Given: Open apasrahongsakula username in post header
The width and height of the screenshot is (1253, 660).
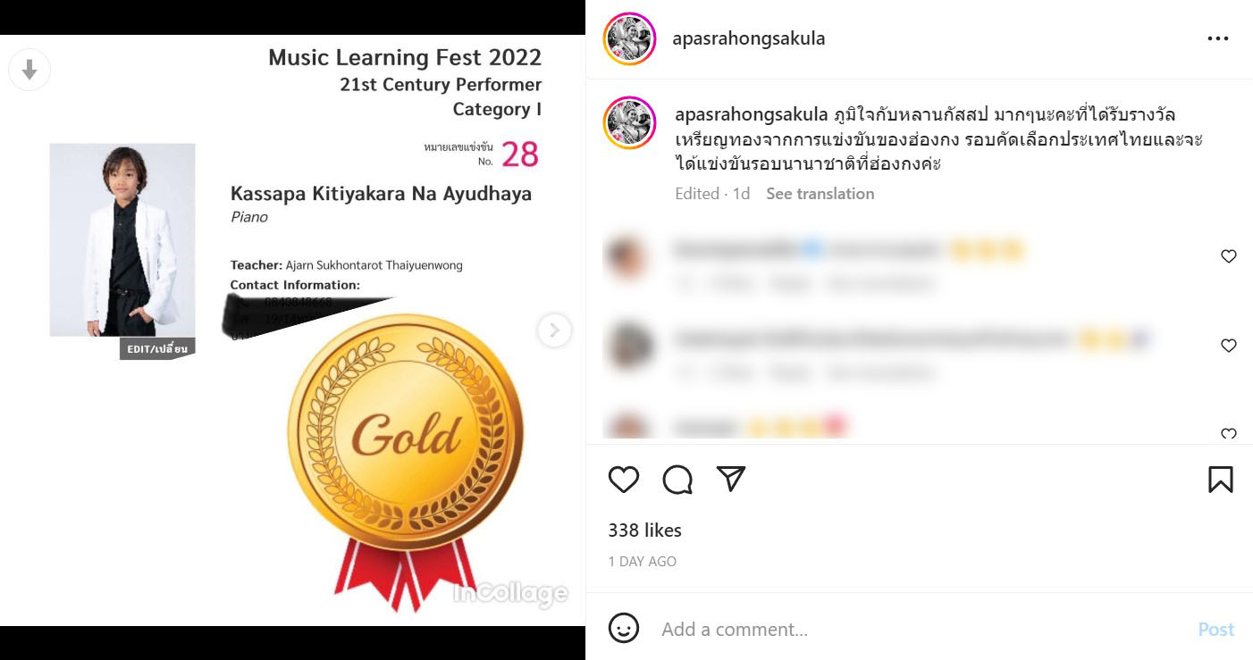Looking at the screenshot, I should (x=748, y=38).
